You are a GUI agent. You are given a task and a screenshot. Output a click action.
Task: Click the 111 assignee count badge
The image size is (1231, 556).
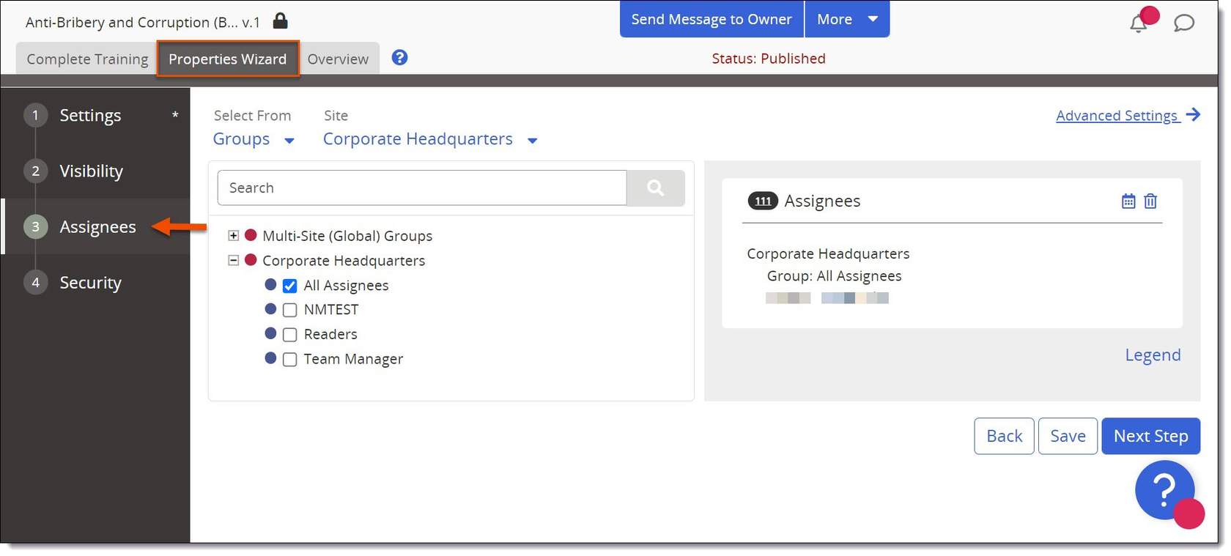763,201
